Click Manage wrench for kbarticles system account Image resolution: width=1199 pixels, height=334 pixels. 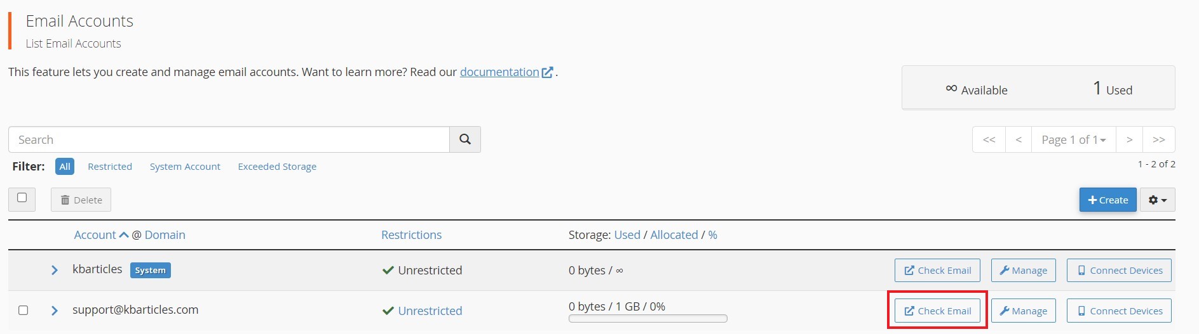tap(1024, 270)
